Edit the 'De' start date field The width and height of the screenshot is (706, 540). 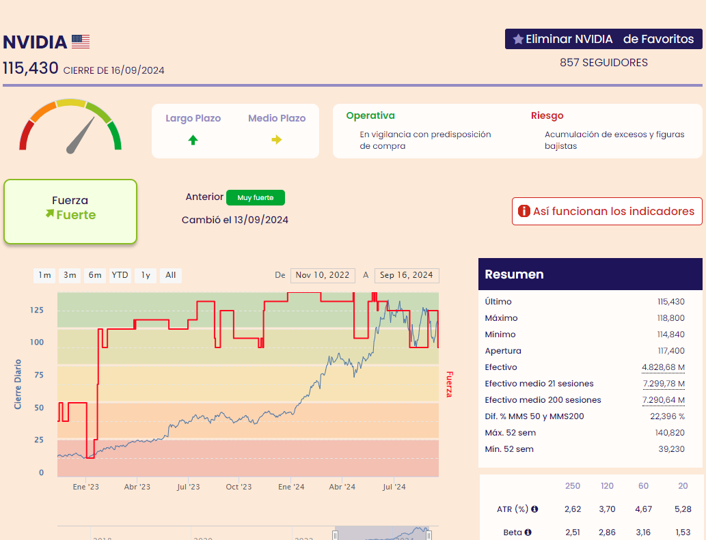click(323, 275)
